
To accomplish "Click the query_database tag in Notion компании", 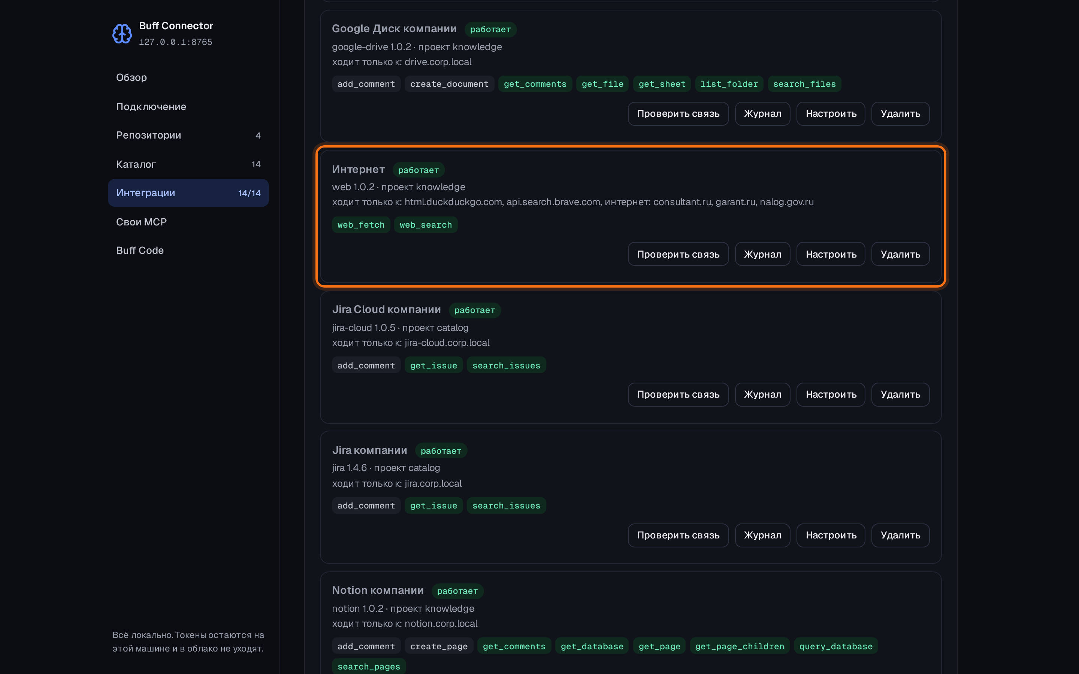I will pyautogui.click(x=835, y=646).
